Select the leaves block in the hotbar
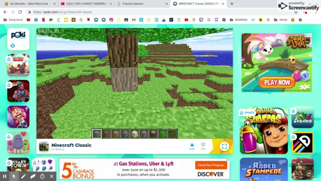The image size is (321, 181). pyautogui.click(x=163, y=134)
